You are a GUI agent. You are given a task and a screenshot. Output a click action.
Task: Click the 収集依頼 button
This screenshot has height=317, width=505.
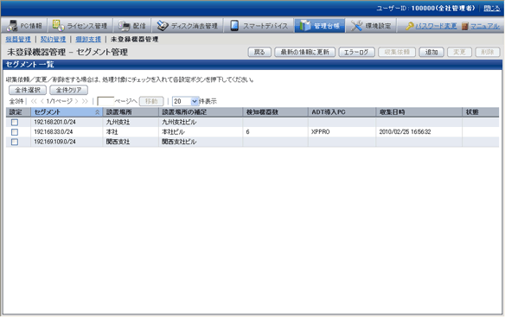(397, 52)
